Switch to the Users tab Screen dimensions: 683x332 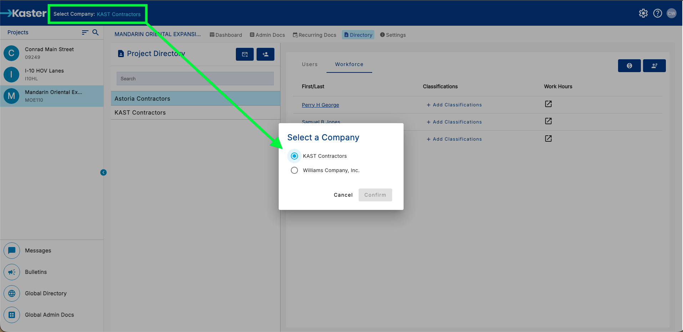click(x=309, y=64)
